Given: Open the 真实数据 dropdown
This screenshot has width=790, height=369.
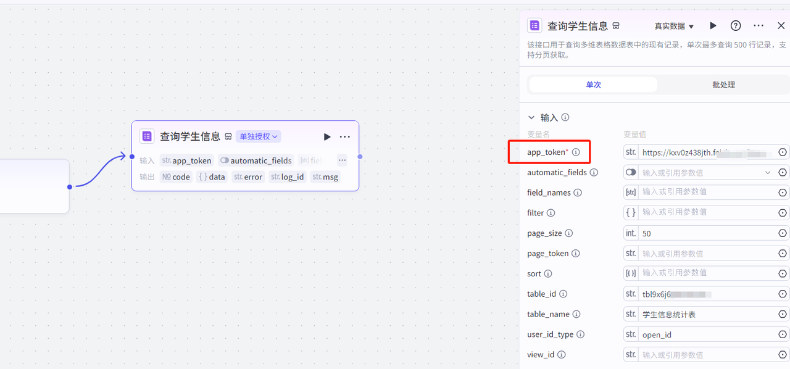Looking at the screenshot, I should click(674, 27).
